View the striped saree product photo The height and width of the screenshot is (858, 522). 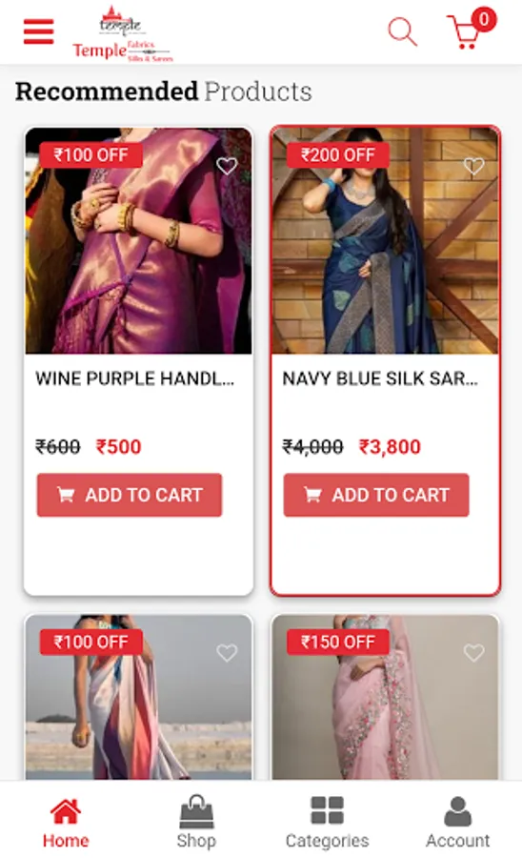point(139,697)
